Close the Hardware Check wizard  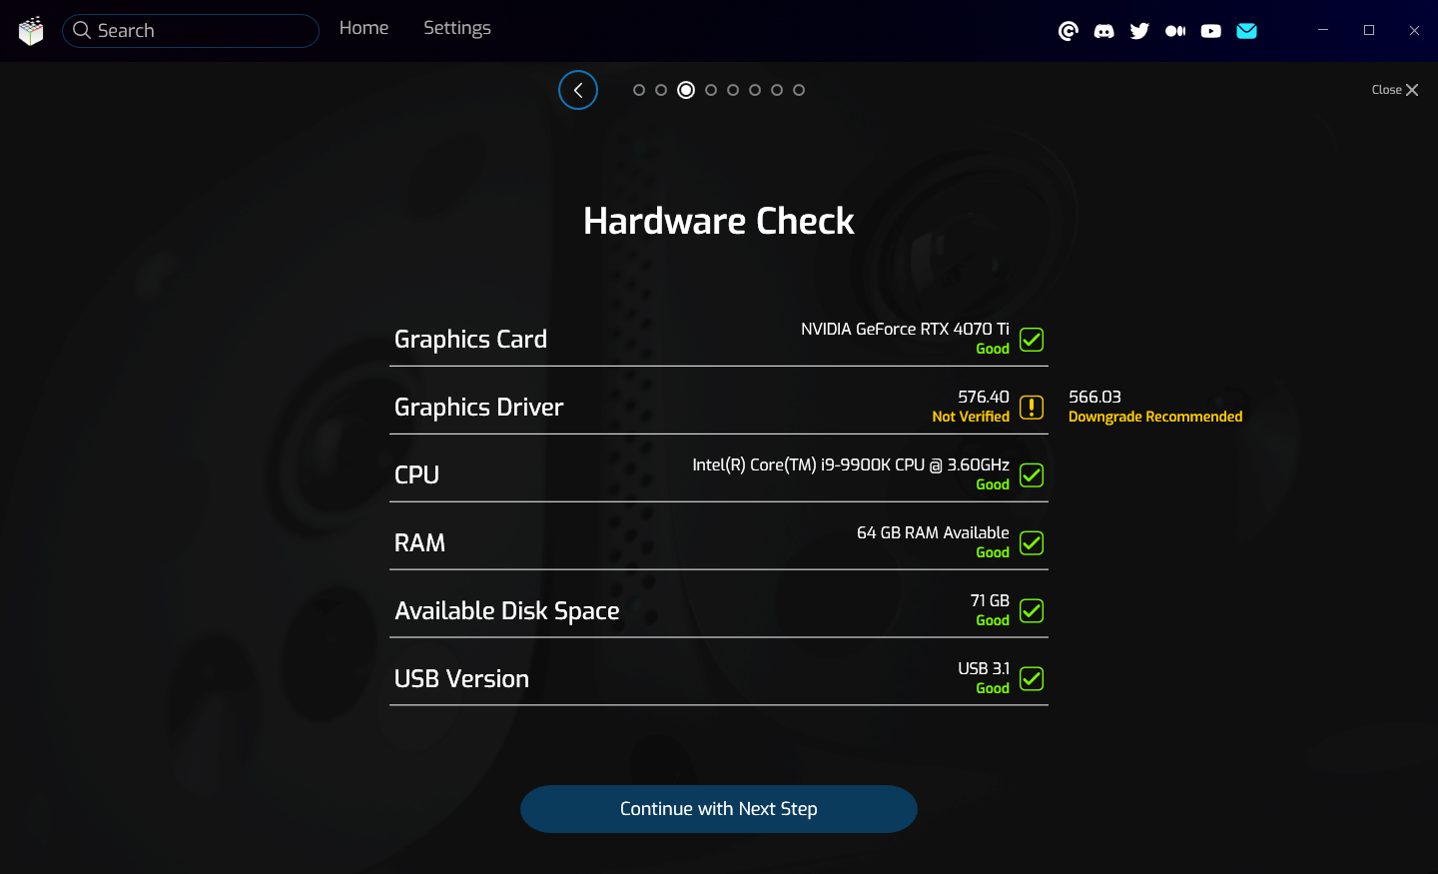coord(1394,90)
